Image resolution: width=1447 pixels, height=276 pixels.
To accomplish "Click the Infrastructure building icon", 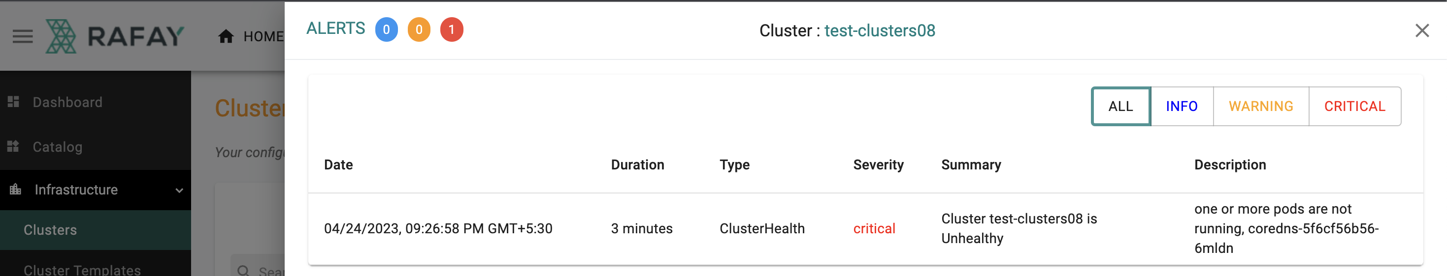I will point(15,189).
